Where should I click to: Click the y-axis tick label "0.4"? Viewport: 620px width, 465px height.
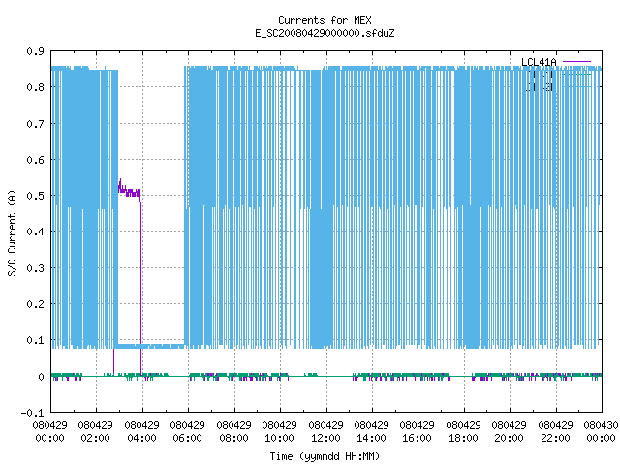[x=35, y=232]
